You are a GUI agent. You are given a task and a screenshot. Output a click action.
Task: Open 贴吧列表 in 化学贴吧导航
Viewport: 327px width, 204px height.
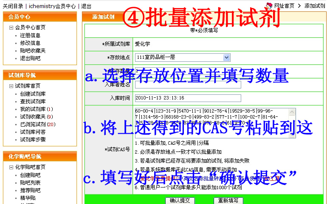[30, 183]
